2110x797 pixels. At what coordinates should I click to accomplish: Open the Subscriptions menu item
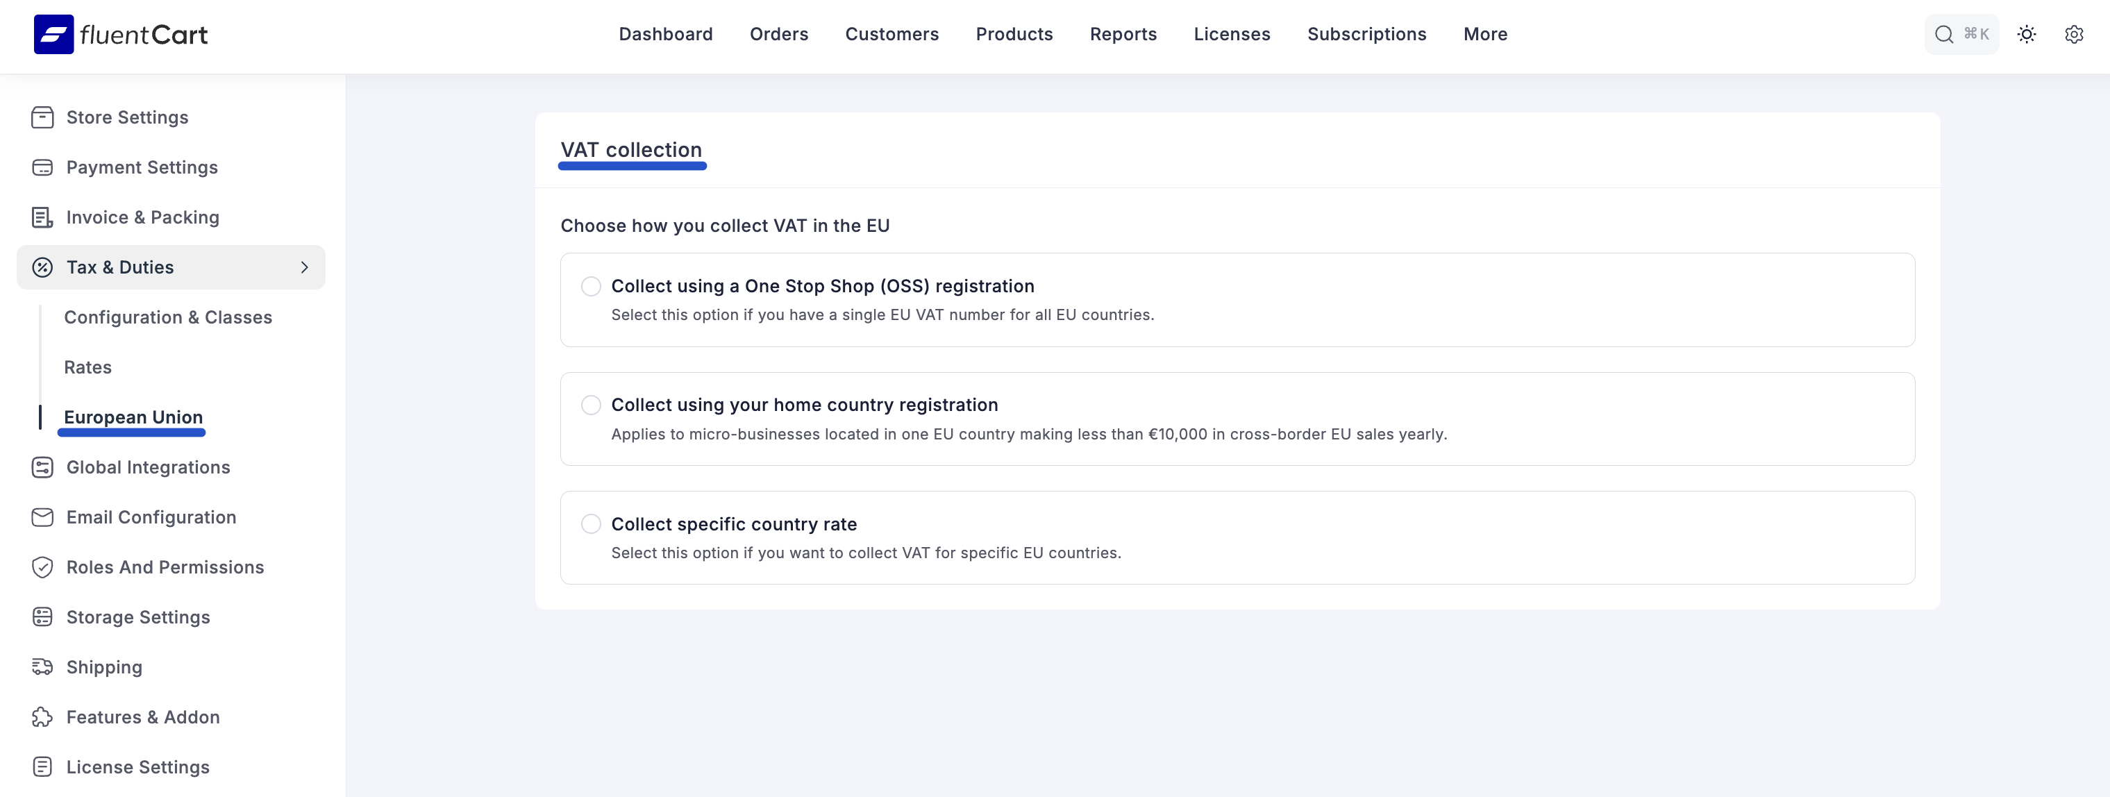click(1366, 33)
